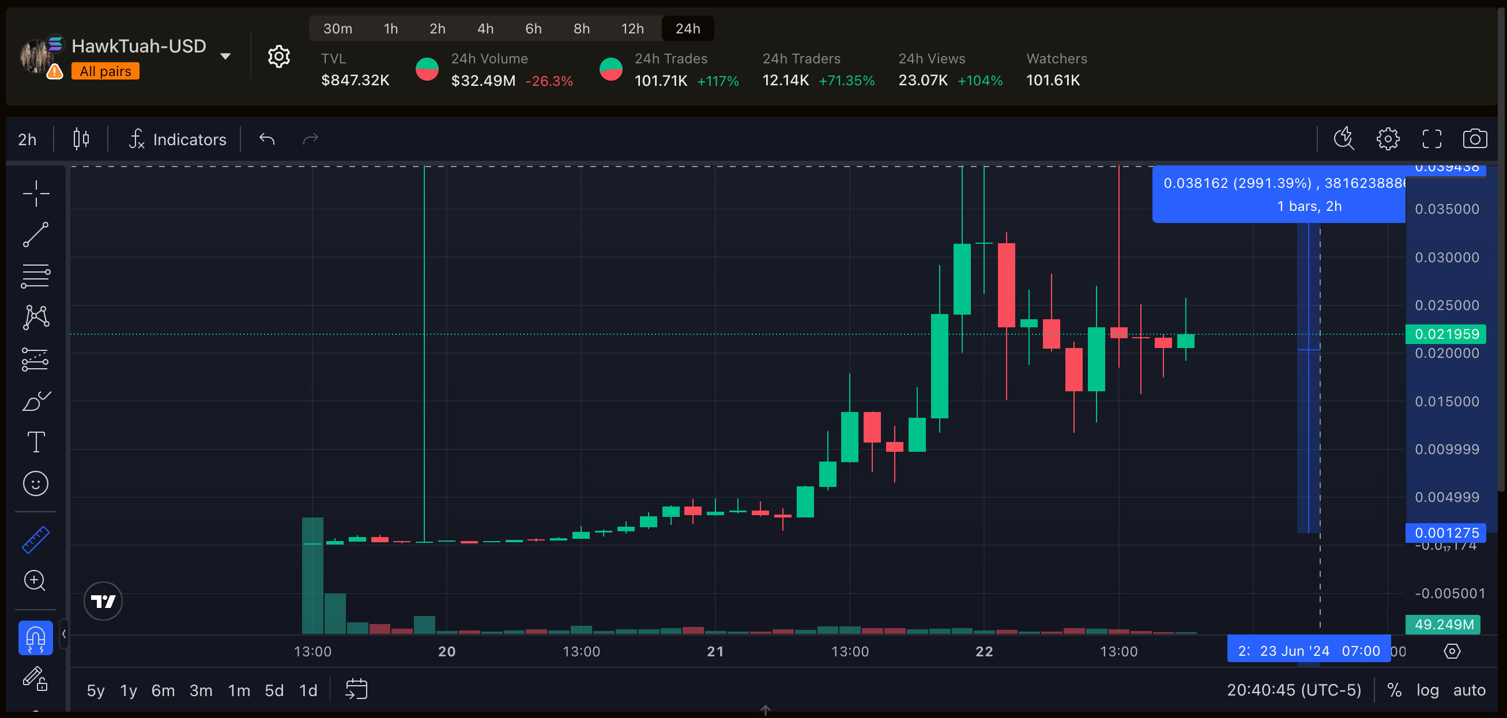Select the Text annotation tool

36,442
